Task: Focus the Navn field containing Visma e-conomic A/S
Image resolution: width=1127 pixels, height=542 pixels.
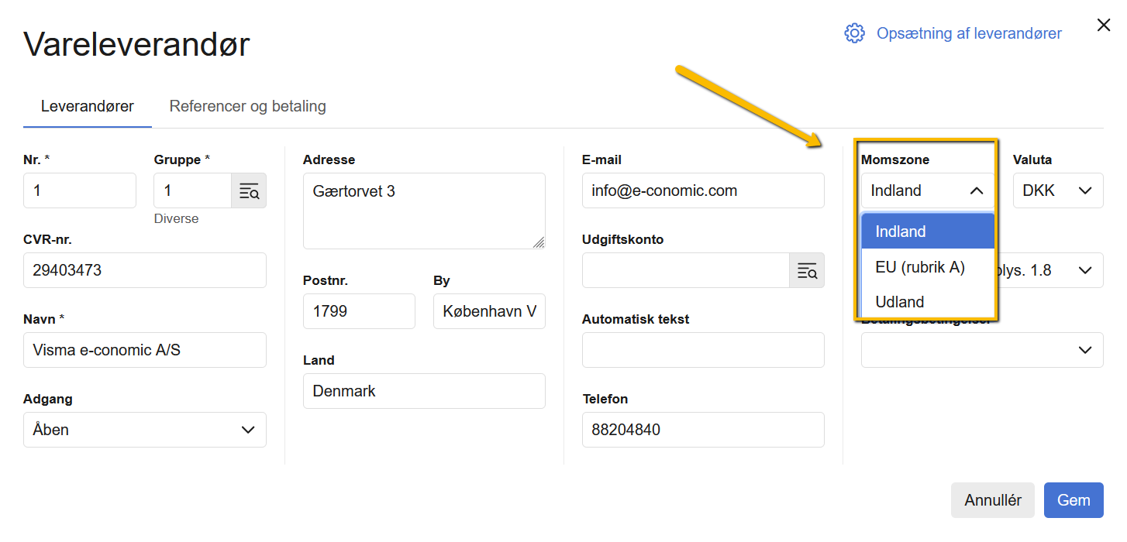Action: [144, 349]
